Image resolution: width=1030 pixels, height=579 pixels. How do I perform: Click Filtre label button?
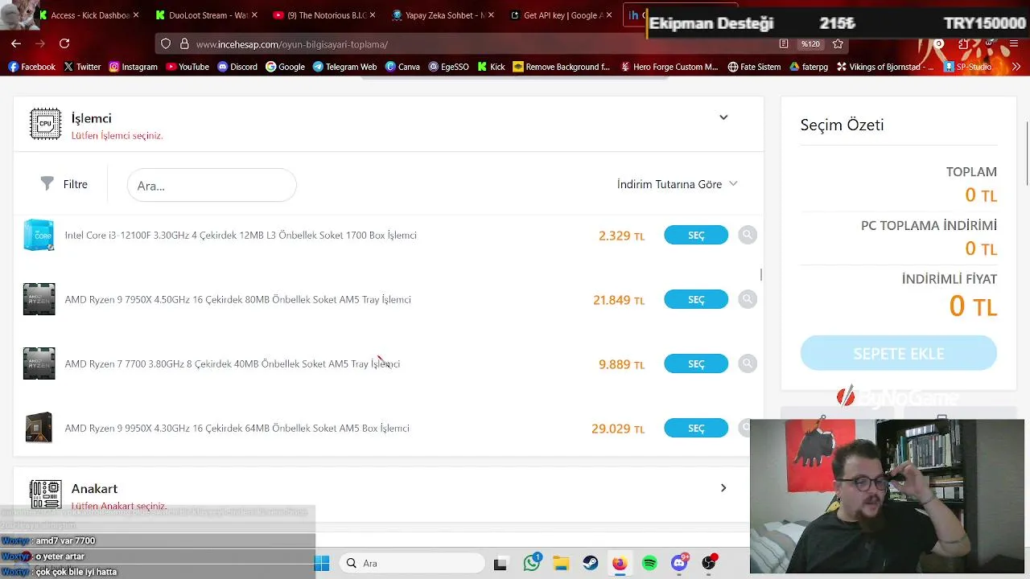(x=76, y=184)
